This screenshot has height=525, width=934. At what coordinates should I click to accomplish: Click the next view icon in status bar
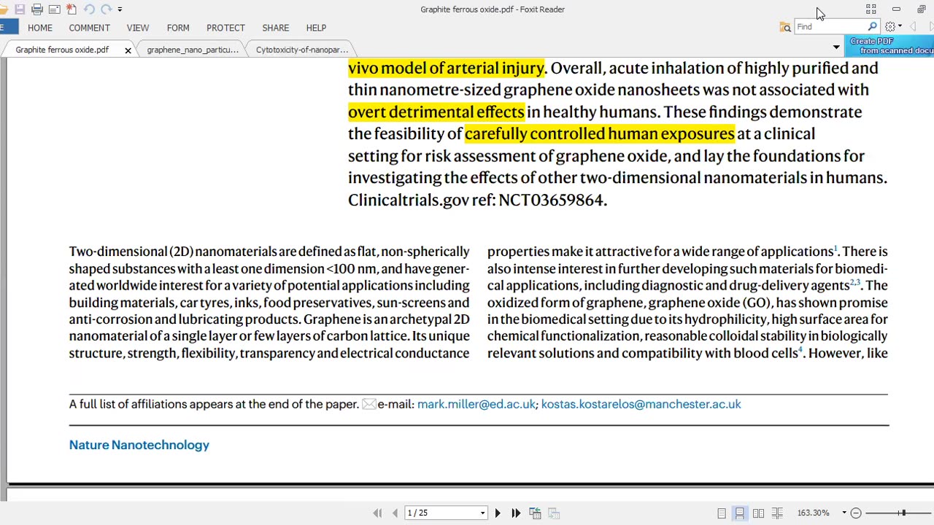[x=553, y=513]
